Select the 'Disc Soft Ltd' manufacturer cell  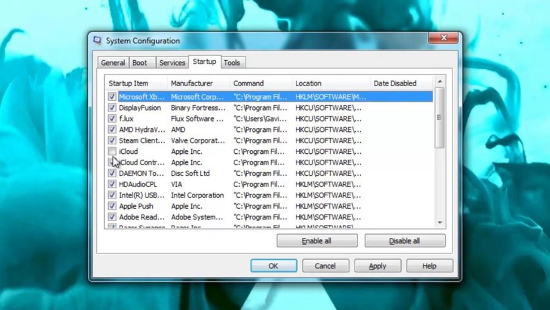tap(191, 173)
